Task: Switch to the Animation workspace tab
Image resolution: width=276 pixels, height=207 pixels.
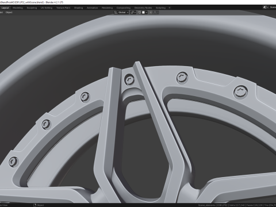Action: 92,8
